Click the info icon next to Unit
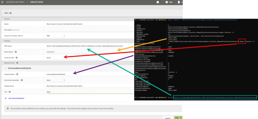 pyautogui.click(x=10, y=92)
